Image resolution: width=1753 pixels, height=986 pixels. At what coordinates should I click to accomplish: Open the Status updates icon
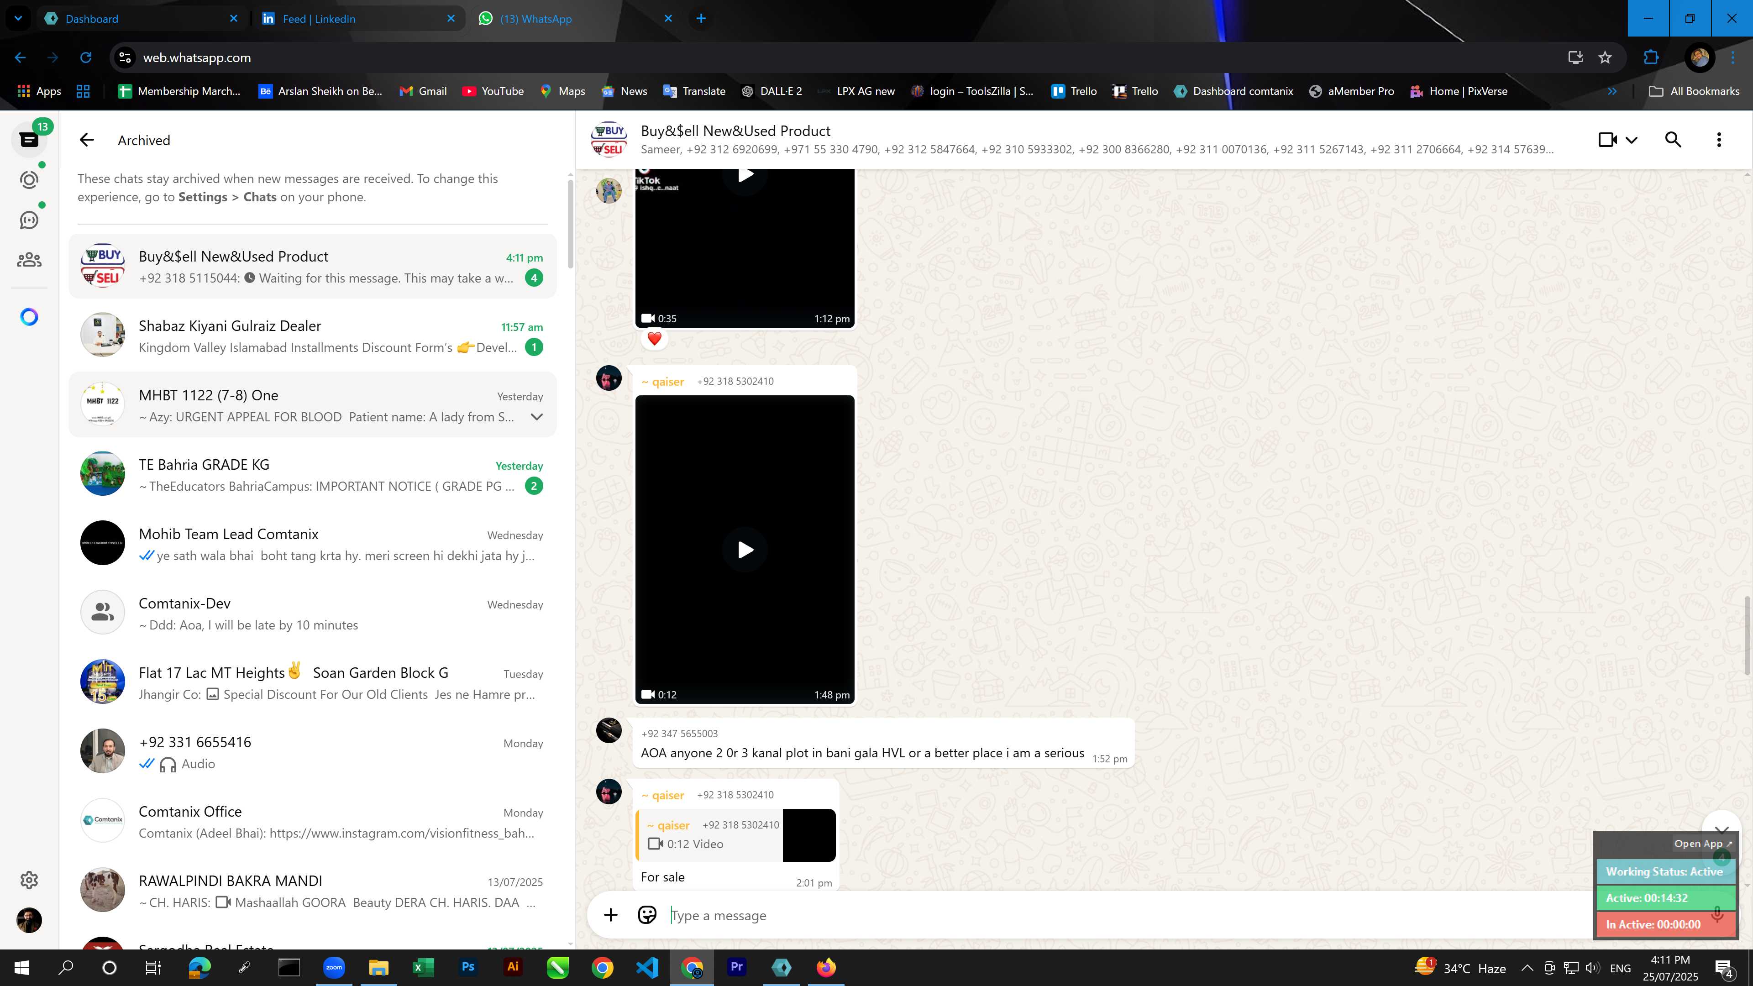pos(29,180)
